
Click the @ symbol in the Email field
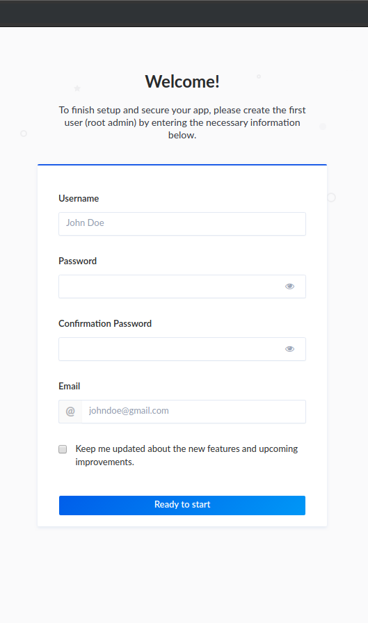[70, 412]
